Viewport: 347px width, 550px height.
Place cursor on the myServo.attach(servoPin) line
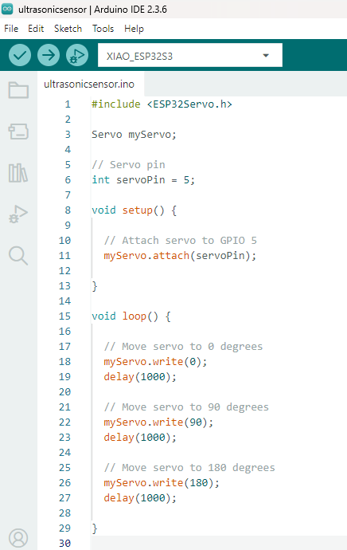tap(180, 255)
